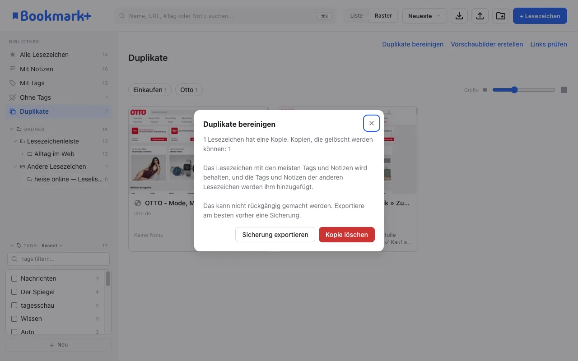Collapse the Ordner section chevron
The height and width of the screenshot is (361, 578).
[12, 129]
